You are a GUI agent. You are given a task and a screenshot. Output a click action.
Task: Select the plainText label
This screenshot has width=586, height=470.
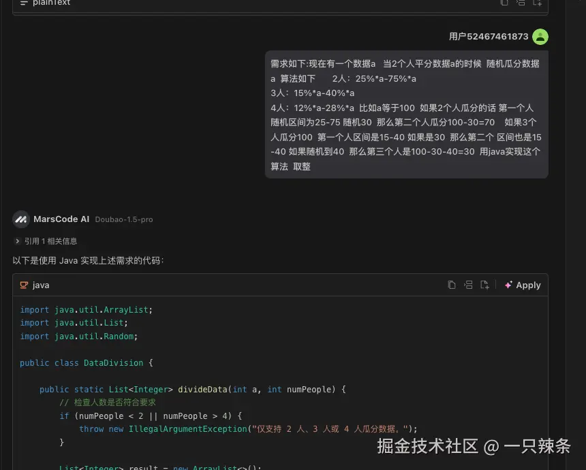coord(51,3)
